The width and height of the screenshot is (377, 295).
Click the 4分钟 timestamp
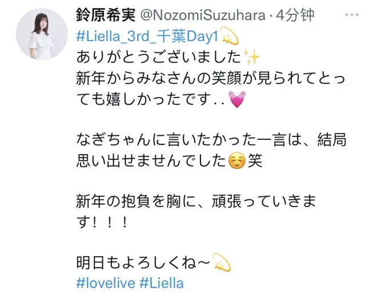295,15
